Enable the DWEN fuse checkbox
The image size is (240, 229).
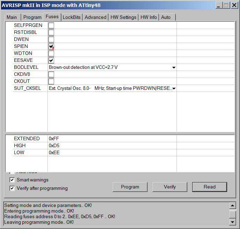51,40
